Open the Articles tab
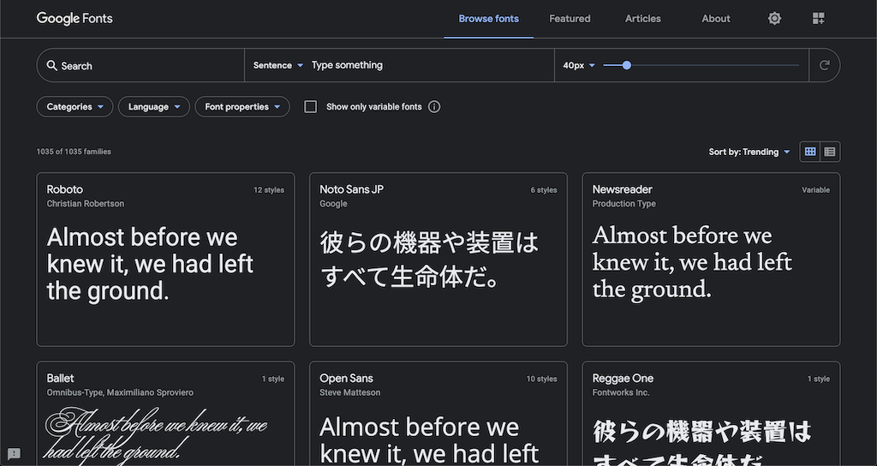 pos(643,19)
